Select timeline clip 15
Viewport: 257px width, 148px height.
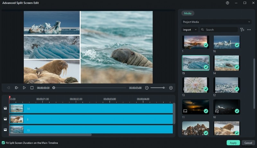point(91,129)
